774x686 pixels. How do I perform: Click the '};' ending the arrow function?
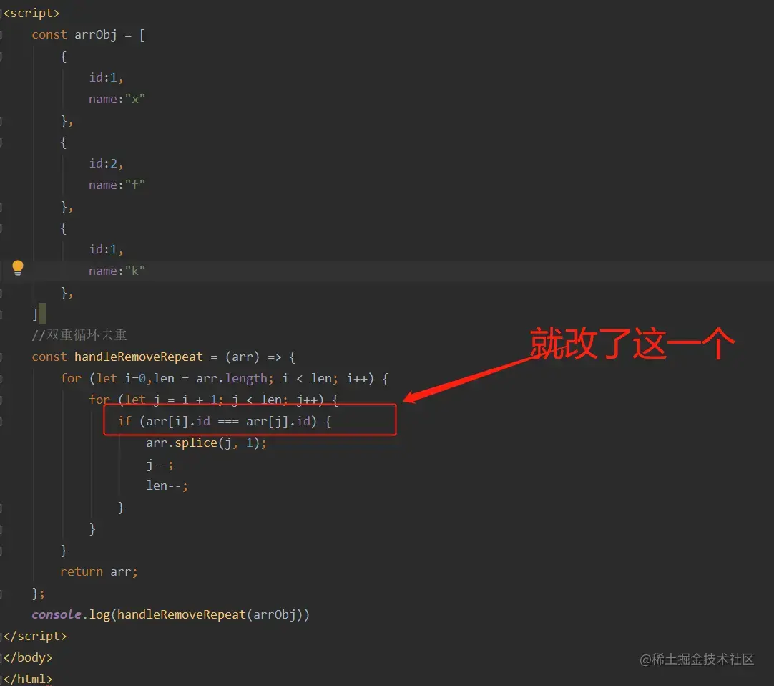pyautogui.click(x=39, y=593)
